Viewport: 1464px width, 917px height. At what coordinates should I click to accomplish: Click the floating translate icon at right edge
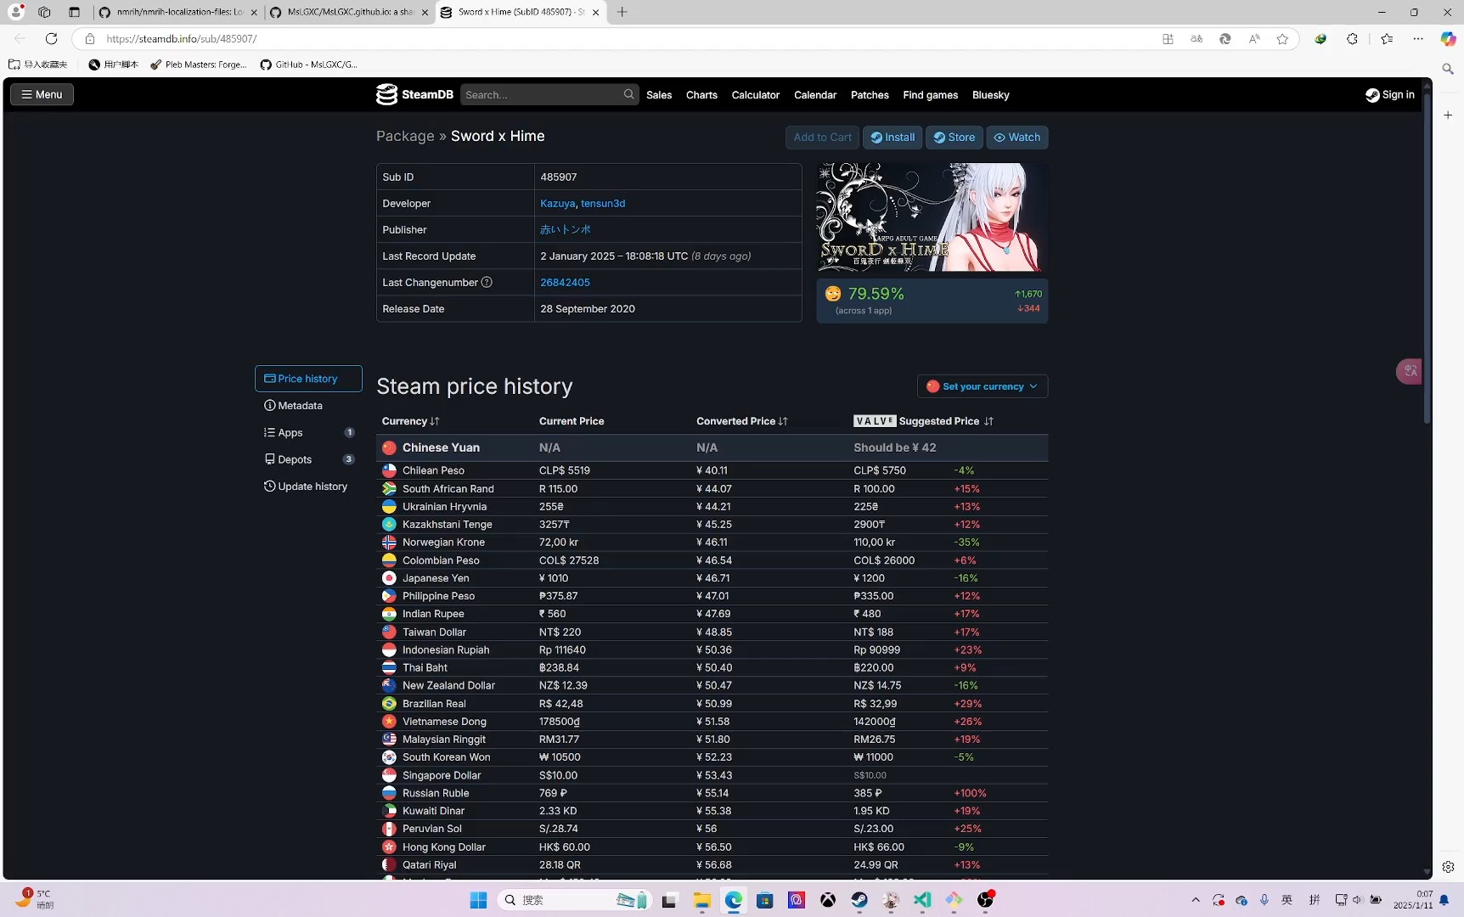[1410, 371]
